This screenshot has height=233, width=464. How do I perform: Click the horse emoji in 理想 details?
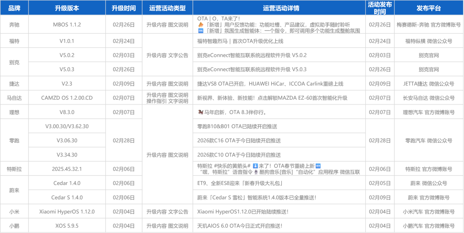200,112
